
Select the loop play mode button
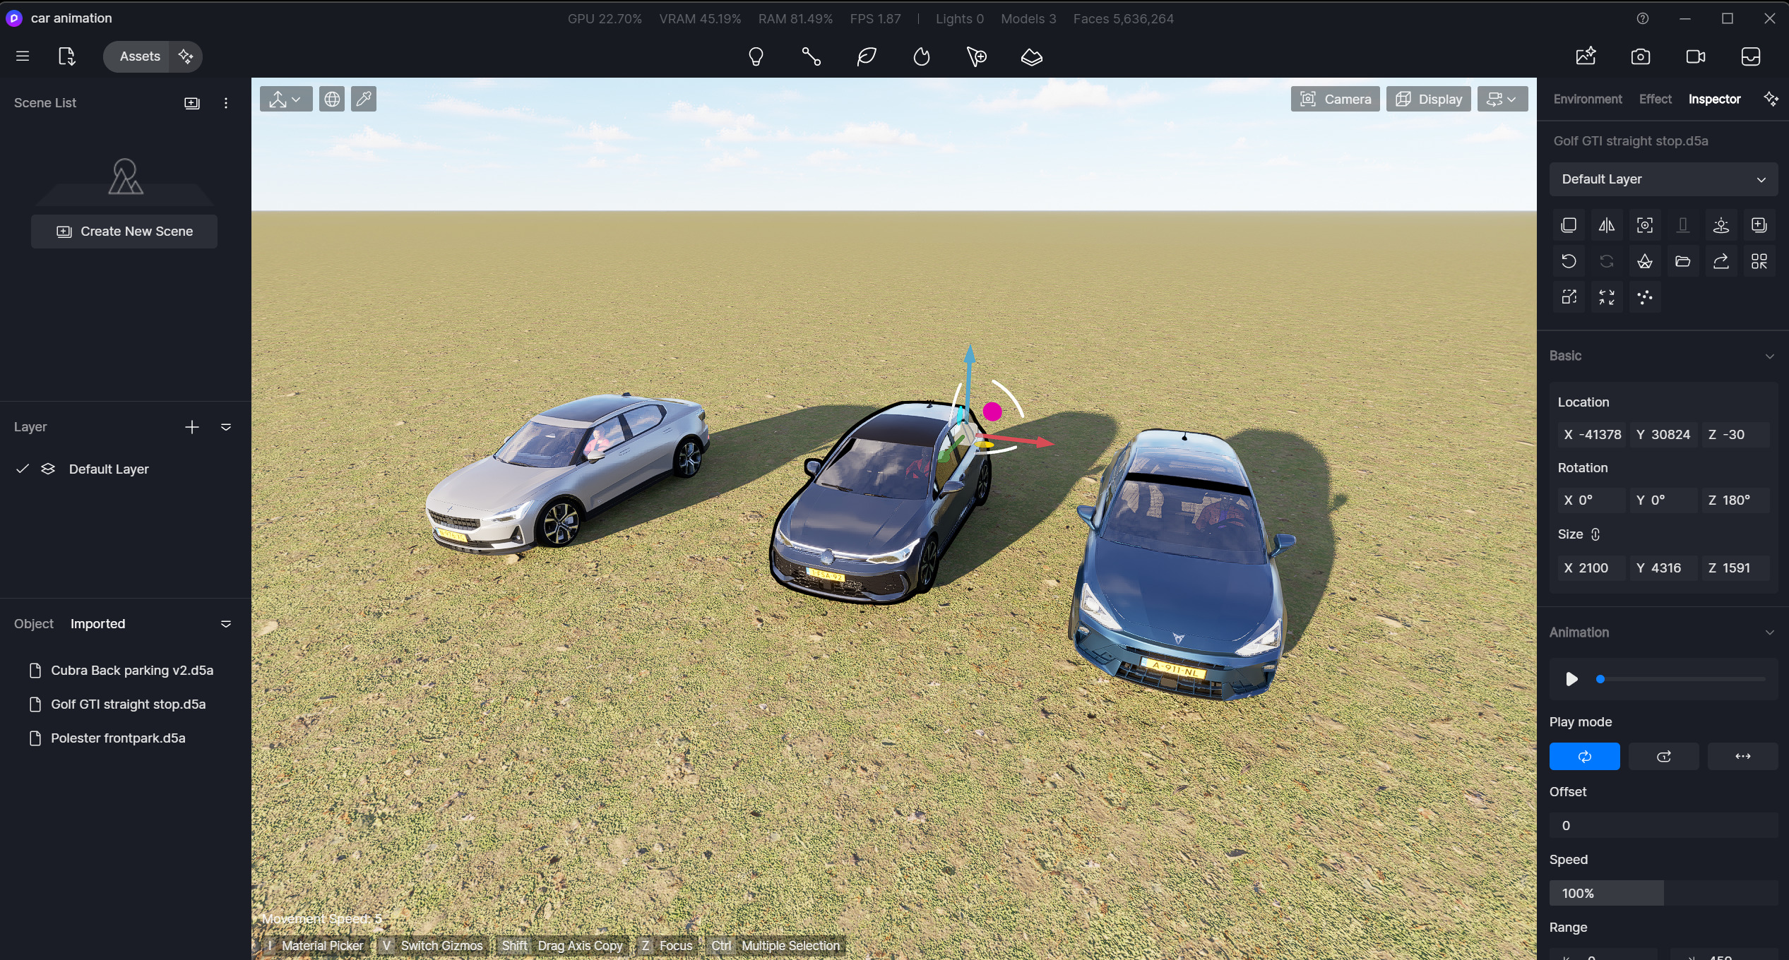1584,756
